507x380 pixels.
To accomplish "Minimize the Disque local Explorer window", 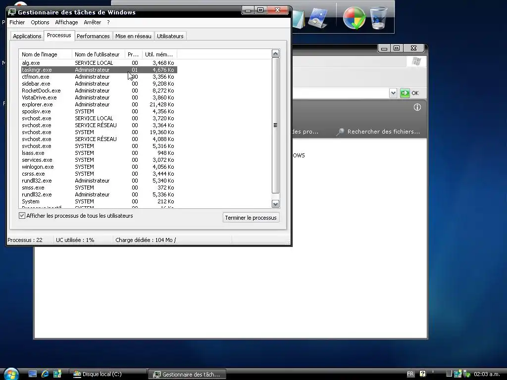I will pos(384,48).
